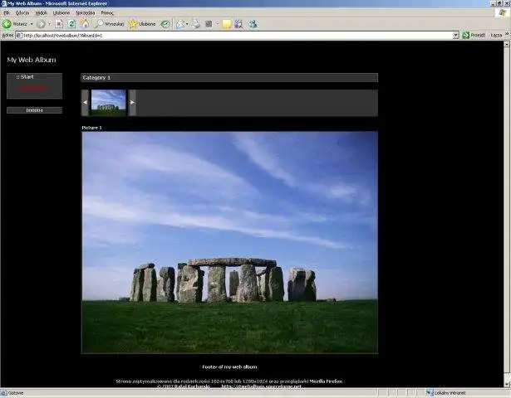
Task: Click the Picture 1 caption
Action: point(91,128)
